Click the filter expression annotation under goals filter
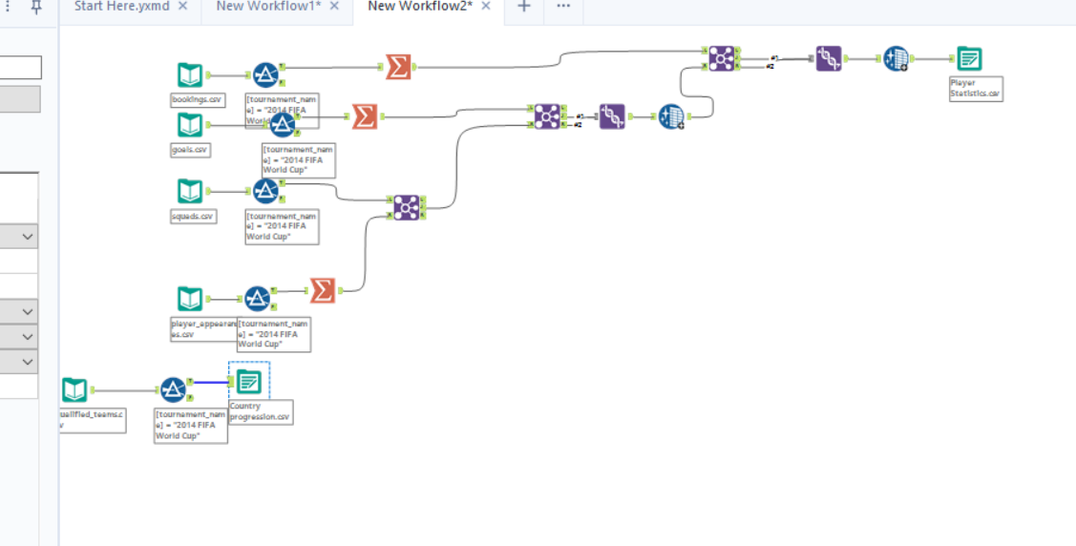 pos(299,160)
